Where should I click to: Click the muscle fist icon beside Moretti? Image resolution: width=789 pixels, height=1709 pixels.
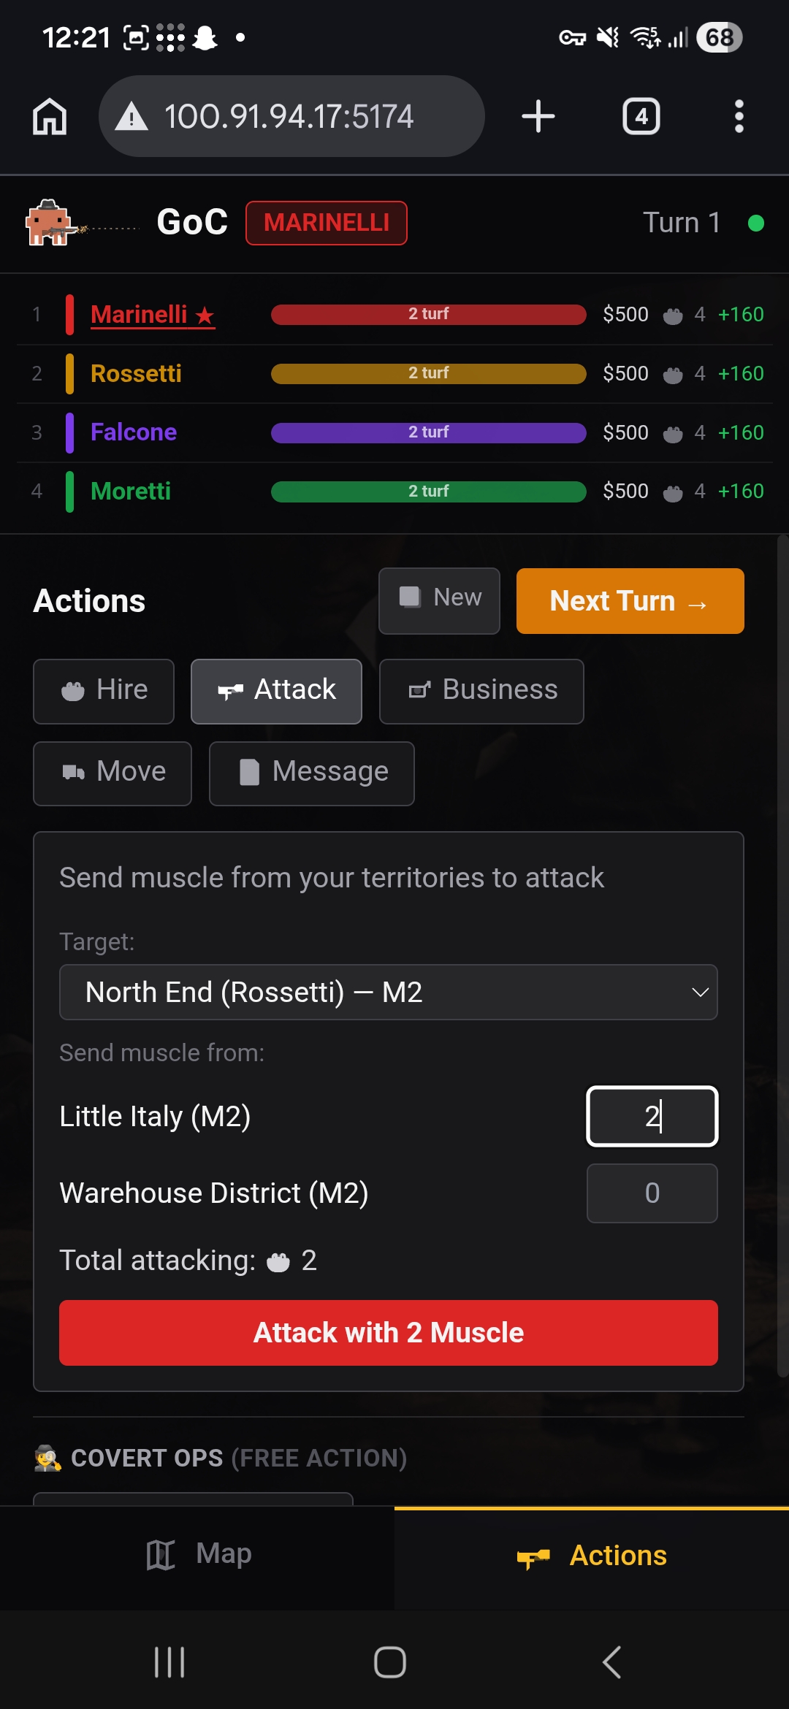click(x=673, y=491)
